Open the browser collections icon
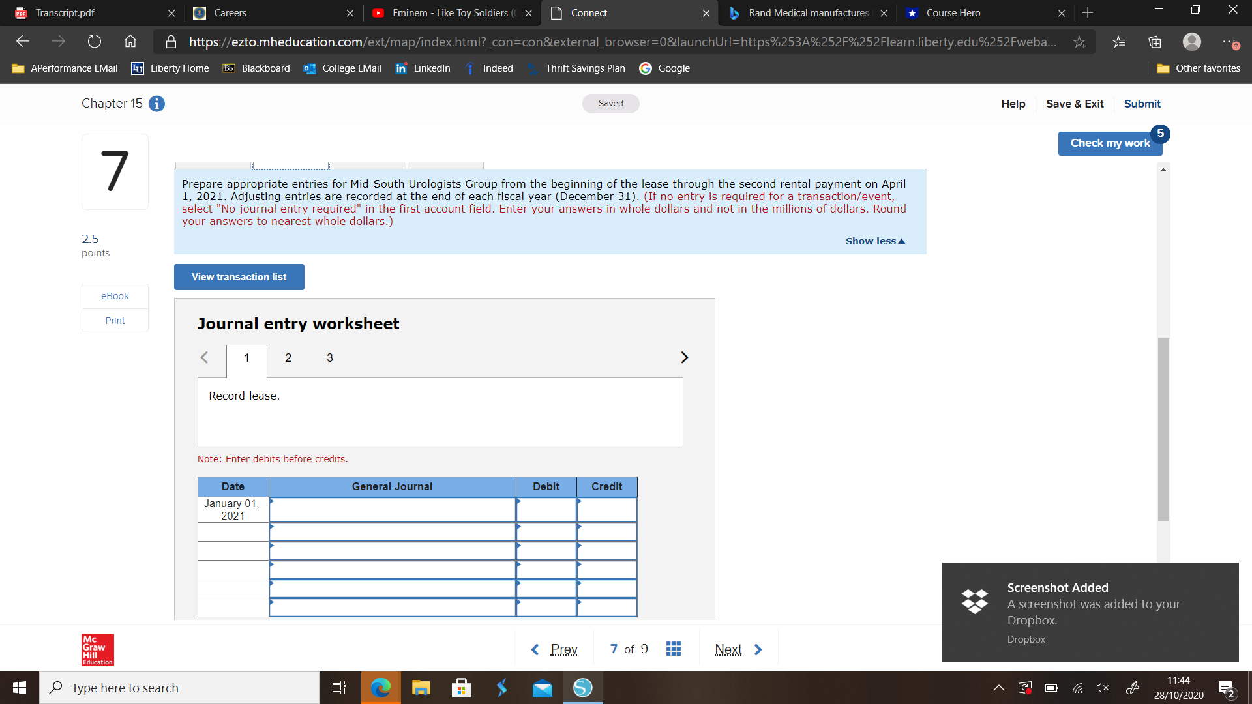1252x704 pixels. click(1155, 42)
